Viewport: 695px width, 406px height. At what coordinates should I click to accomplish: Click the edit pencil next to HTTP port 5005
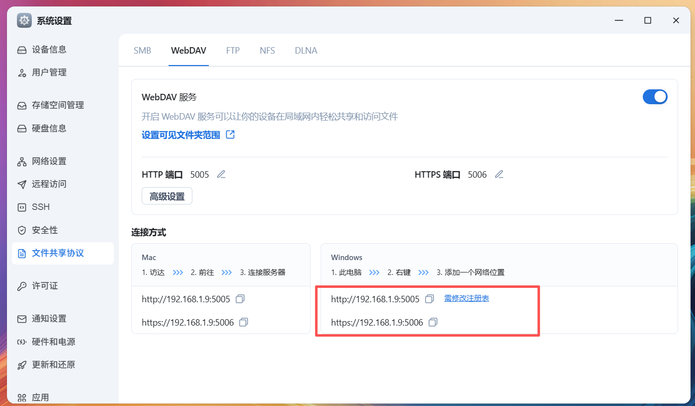click(221, 174)
